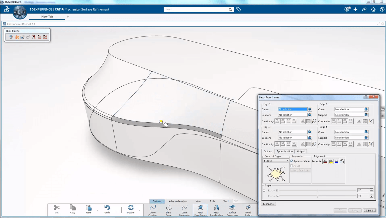Toggle the Approximation checkbox

(292, 161)
